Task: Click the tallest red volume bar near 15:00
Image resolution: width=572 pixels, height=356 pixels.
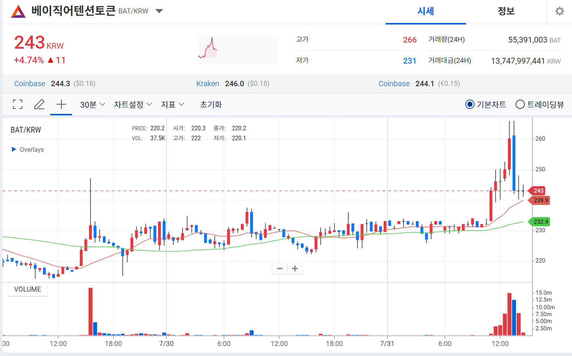Action: pyautogui.click(x=91, y=312)
